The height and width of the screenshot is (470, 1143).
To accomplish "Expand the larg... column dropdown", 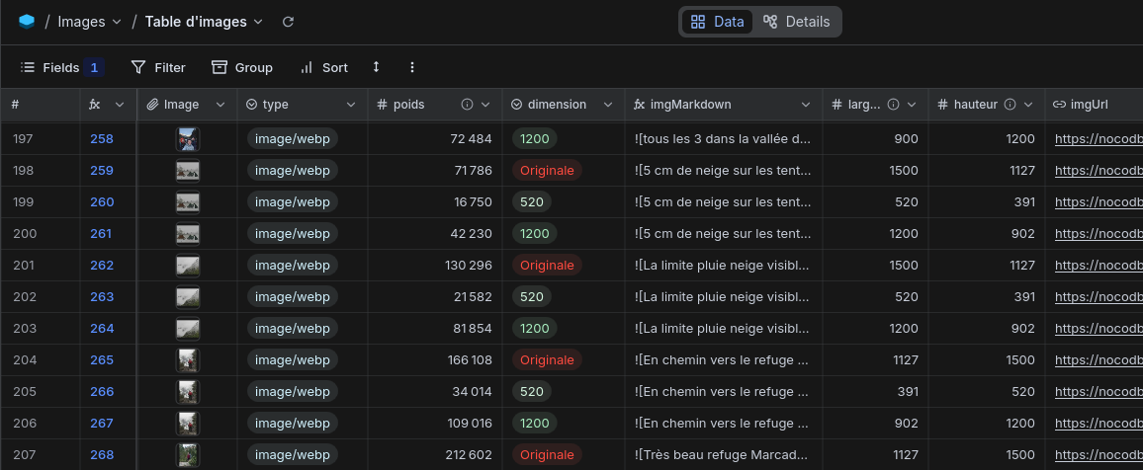I will tap(912, 105).
